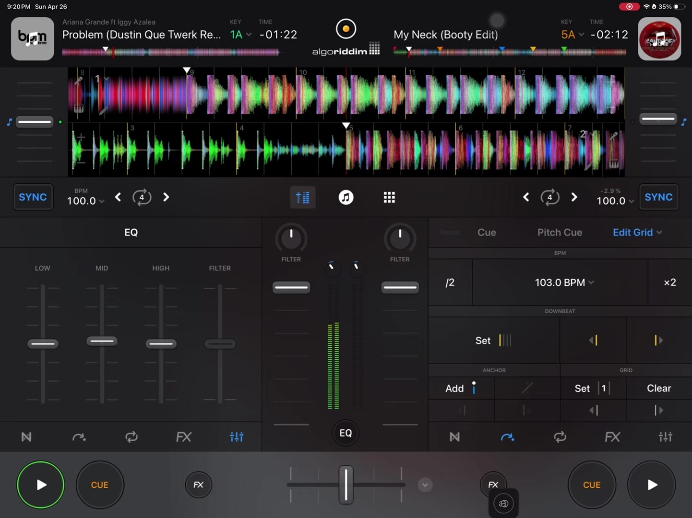Image resolution: width=692 pixels, height=518 pixels.
Task: Toggle round FX button beside left CUE
Action: (199, 485)
